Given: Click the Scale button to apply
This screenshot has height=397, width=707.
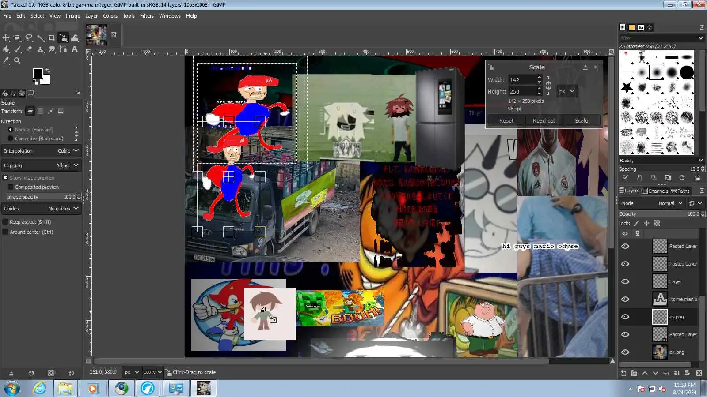Looking at the screenshot, I should [x=582, y=121].
